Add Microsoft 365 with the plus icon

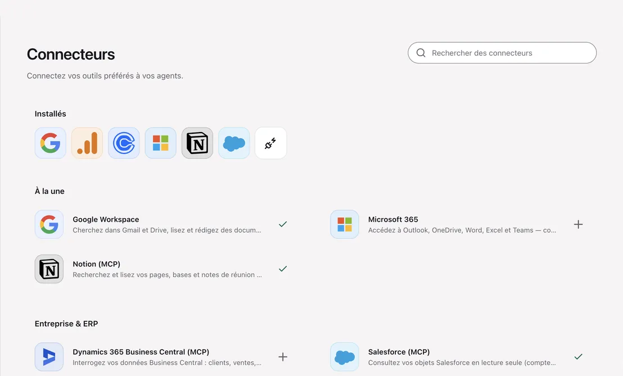(x=579, y=224)
